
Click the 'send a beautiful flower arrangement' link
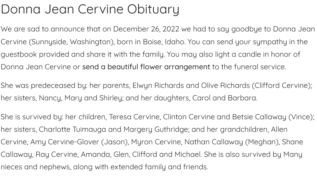click(x=146, y=67)
